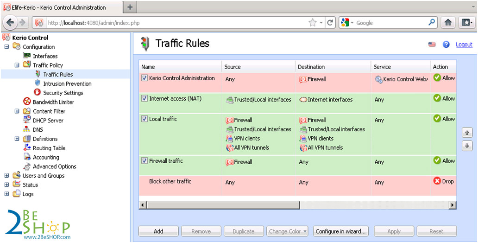Expand the Logs tree node
478x243 pixels.
point(6,194)
